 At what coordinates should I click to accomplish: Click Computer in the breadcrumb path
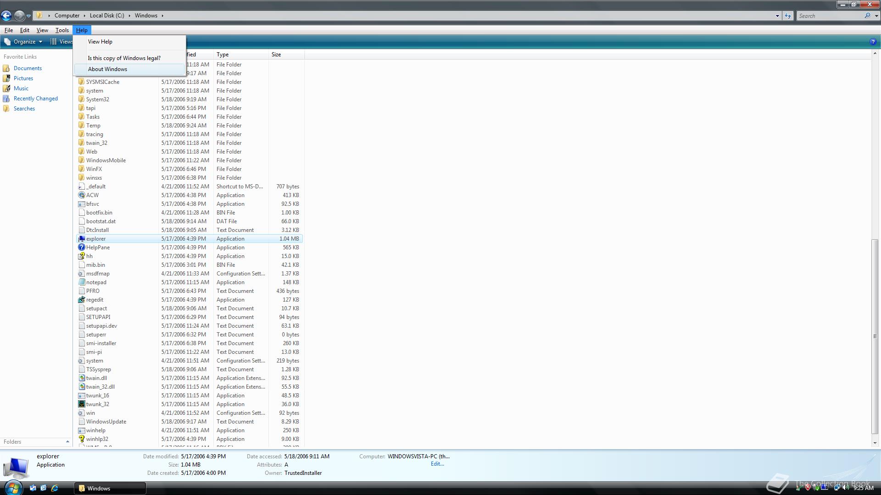[x=67, y=16]
